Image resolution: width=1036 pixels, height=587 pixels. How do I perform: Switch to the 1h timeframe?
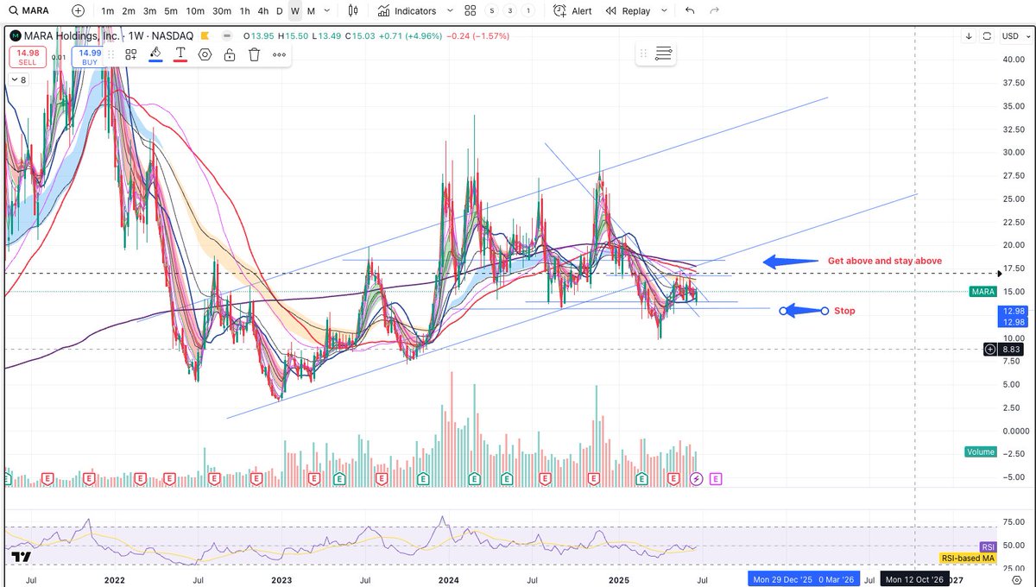[x=245, y=11]
